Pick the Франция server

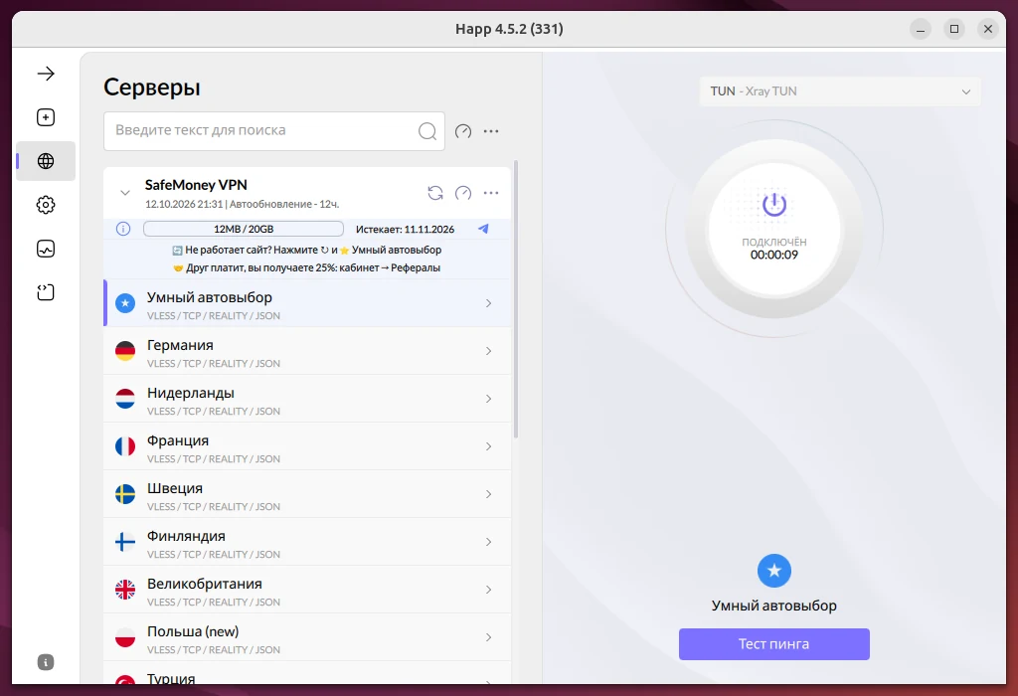pos(308,446)
